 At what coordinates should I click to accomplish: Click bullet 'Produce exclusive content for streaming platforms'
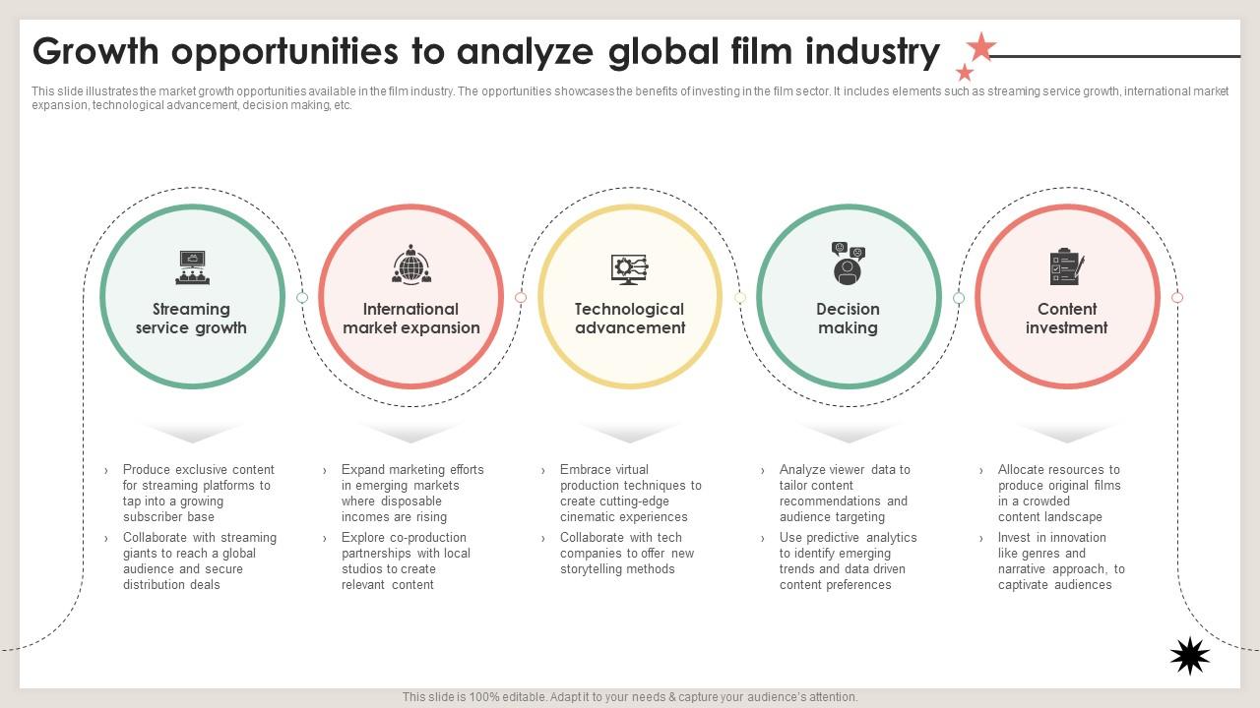click(199, 494)
